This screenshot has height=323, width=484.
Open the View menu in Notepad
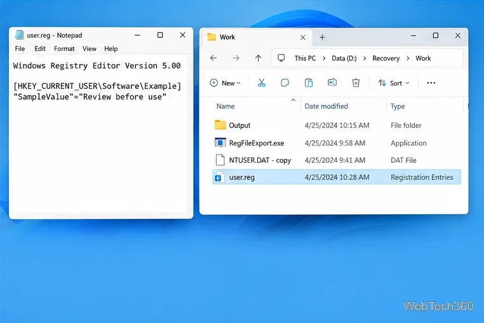(x=89, y=48)
